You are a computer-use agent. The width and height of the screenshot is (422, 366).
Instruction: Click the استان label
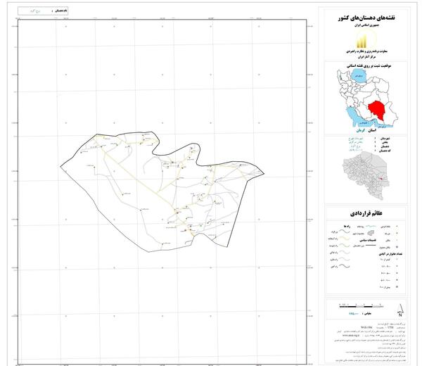372,130
